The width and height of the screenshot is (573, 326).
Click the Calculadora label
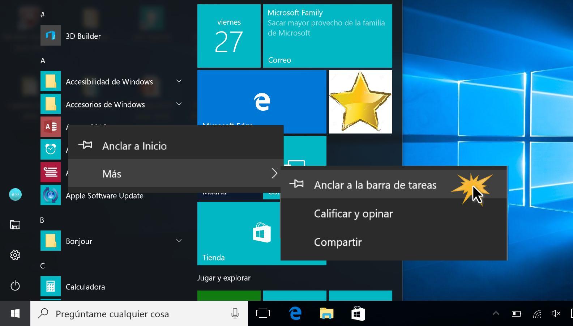(85, 287)
